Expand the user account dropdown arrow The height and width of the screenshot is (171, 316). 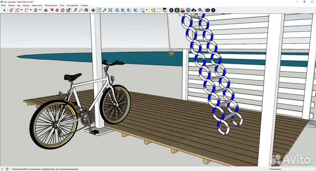click(147, 10)
